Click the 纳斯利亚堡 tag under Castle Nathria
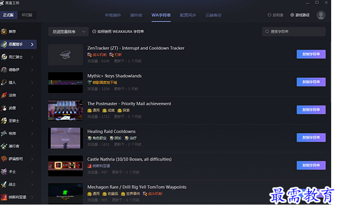Image resolution: width=339 pixels, height=213 pixels. tap(99, 166)
